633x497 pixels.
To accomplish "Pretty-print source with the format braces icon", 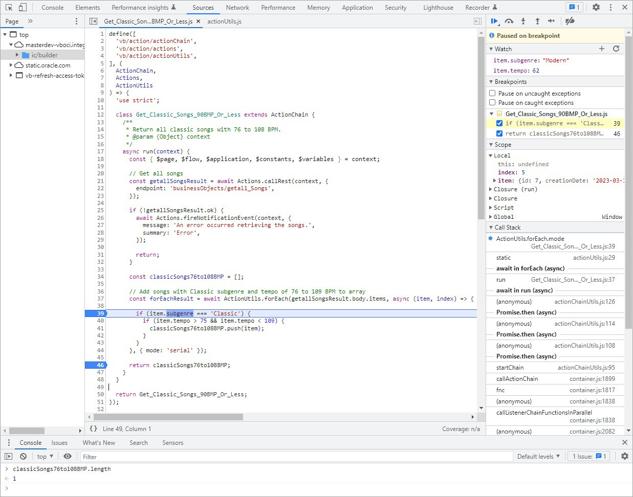I will [94, 429].
